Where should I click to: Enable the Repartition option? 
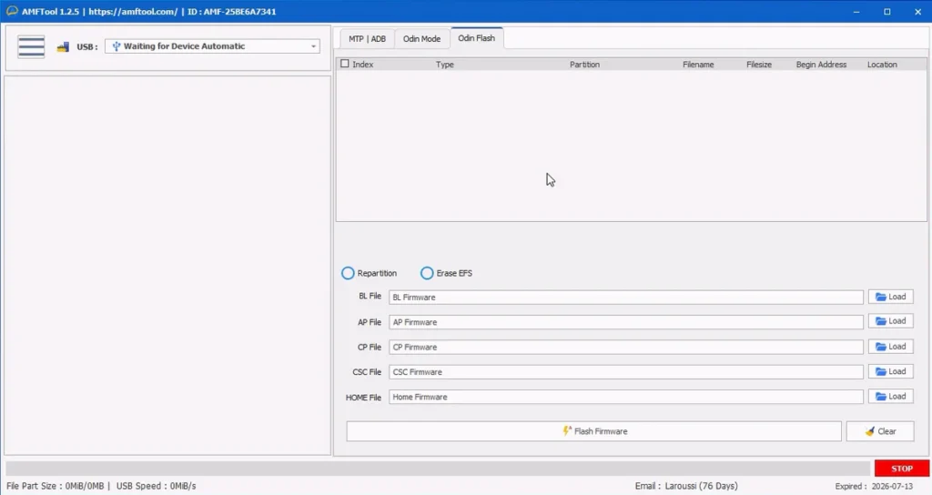click(x=348, y=273)
